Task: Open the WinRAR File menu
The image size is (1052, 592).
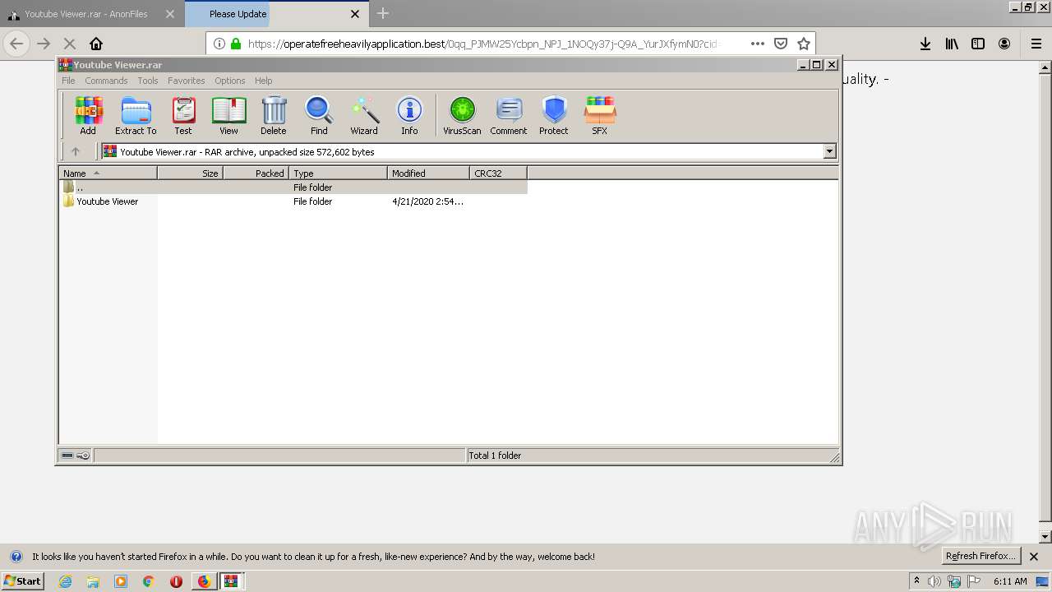Action: coord(68,81)
